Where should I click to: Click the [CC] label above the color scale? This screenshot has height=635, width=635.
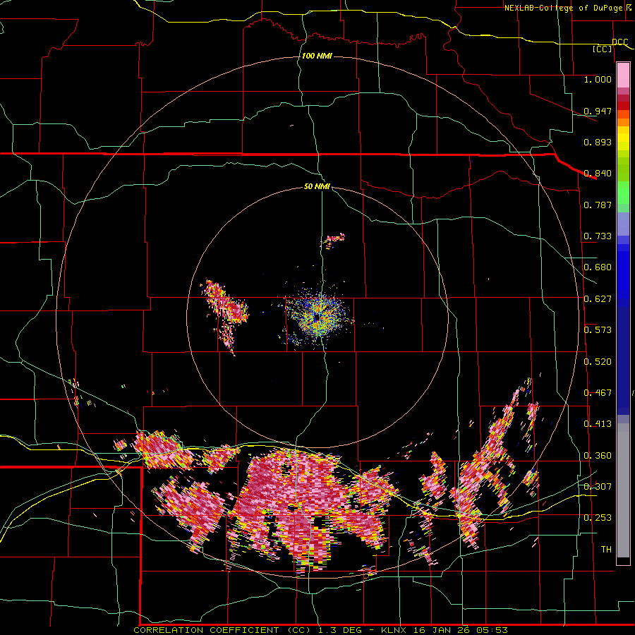click(603, 49)
